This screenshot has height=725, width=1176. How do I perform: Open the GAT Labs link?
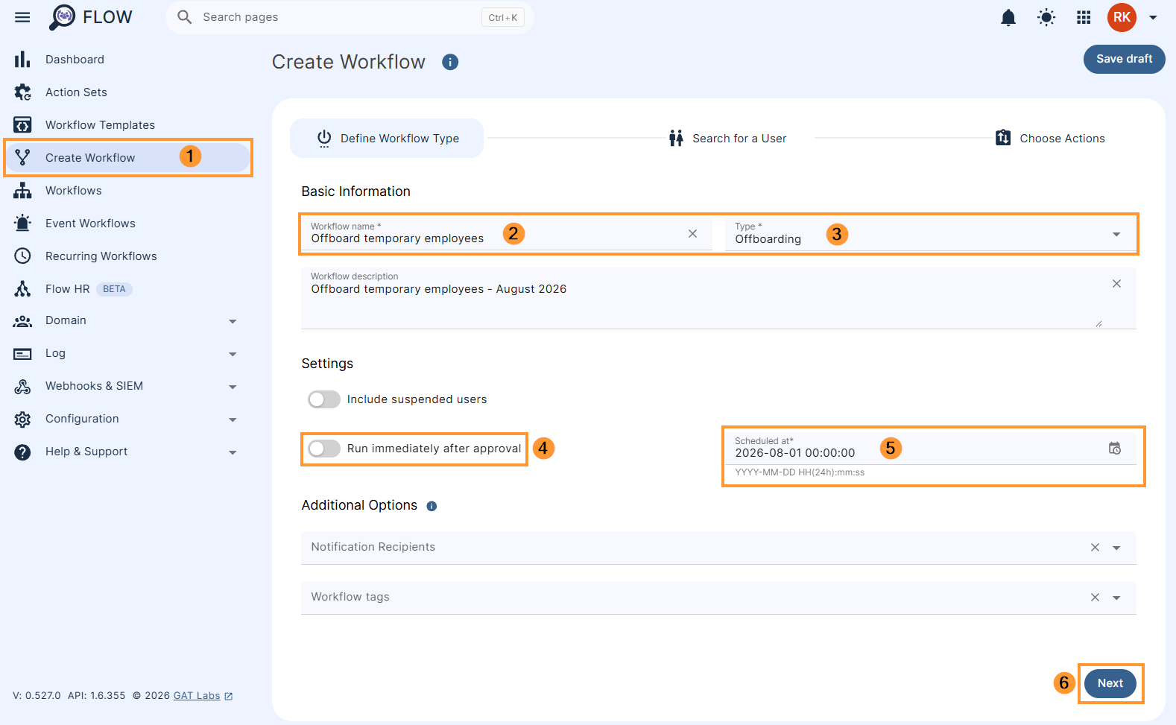pyautogui.click(x=203, y=695)
